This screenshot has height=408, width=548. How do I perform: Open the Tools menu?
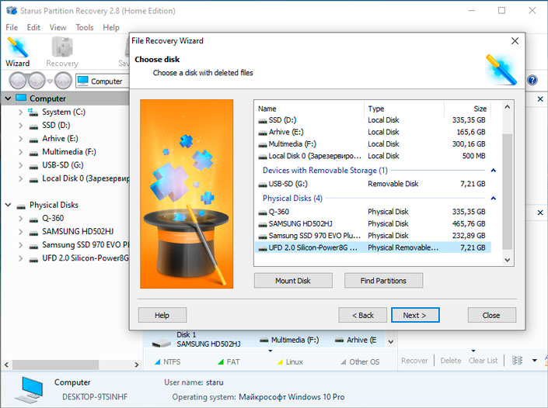pyautogui.click(x=85, y=27)
